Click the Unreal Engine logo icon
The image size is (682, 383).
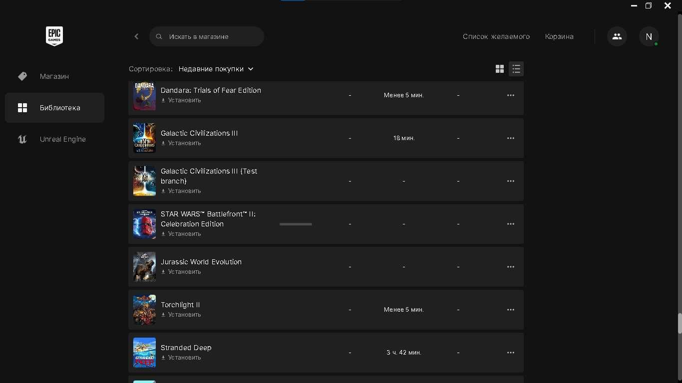point(22,139)
